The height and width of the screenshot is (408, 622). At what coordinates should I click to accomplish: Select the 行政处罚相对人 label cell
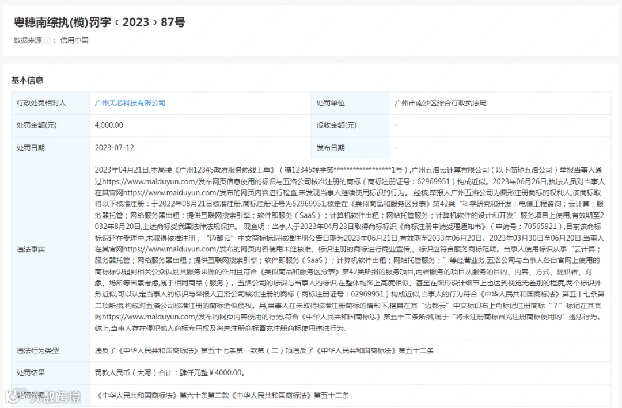50,103
